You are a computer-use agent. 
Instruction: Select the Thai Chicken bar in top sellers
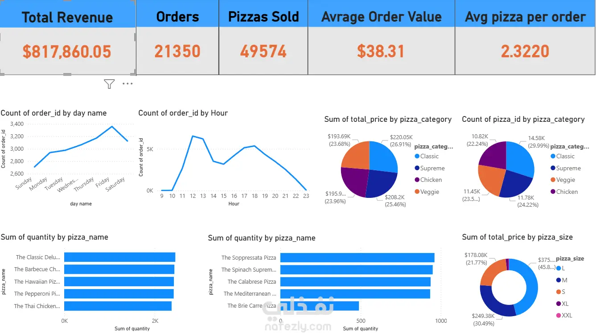pos(118,306)
